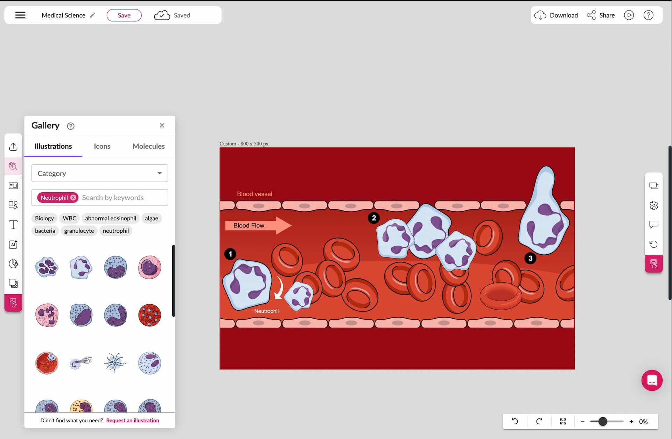
Task: Toggle the granulocyte keyword chip
Action: tap(79, 231)
